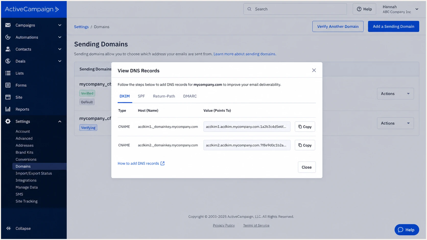Open Lists icon in sidebar

(x=8, y=73)
